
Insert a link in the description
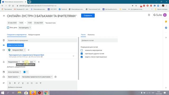coord(37,83)
